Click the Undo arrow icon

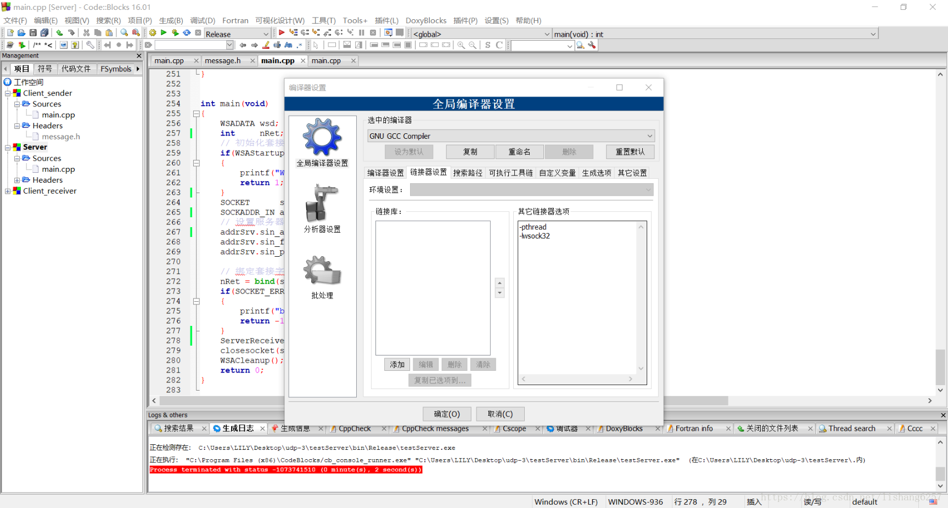coord(59,33)
